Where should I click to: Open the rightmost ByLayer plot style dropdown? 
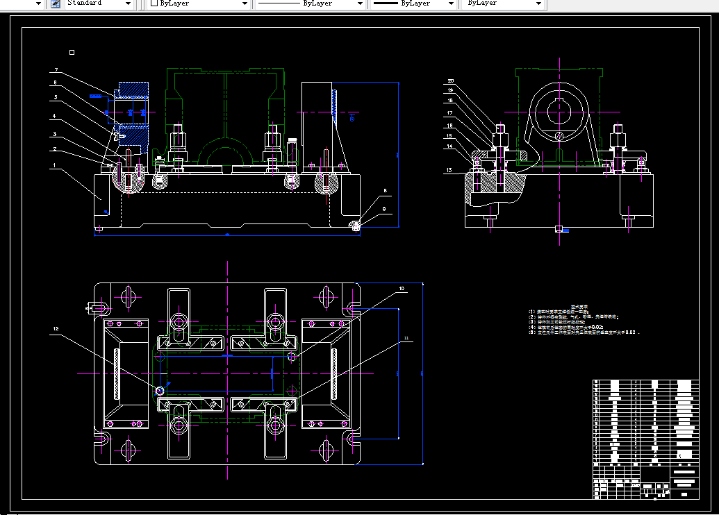click(503, 3)
